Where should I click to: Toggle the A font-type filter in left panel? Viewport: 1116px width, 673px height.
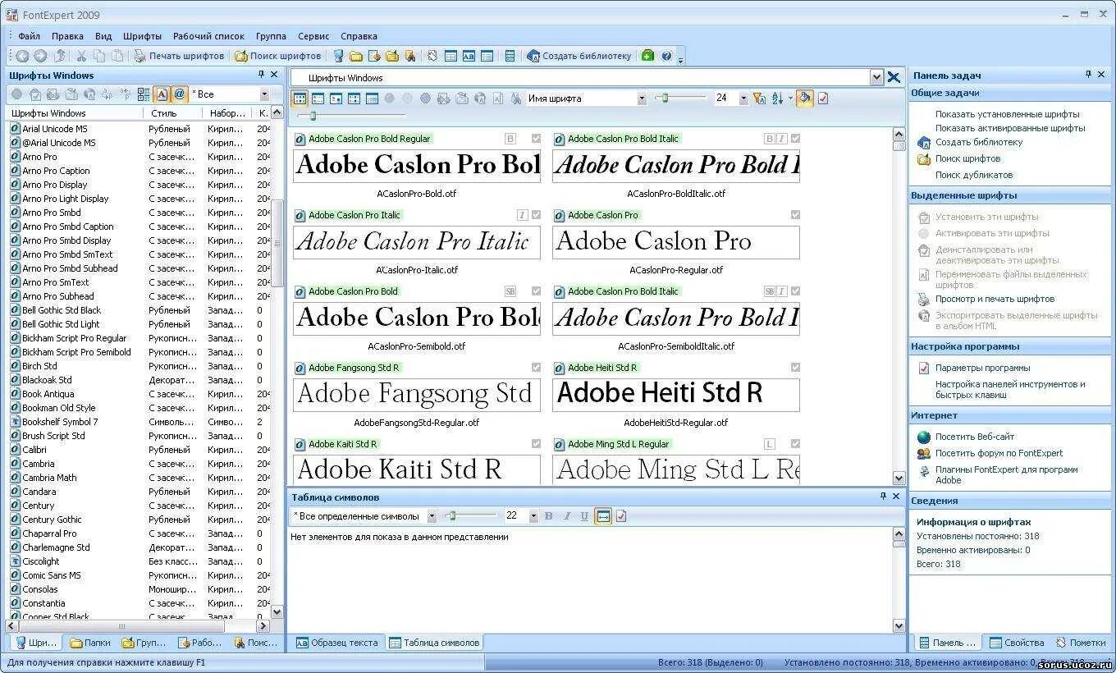(162, 94)
